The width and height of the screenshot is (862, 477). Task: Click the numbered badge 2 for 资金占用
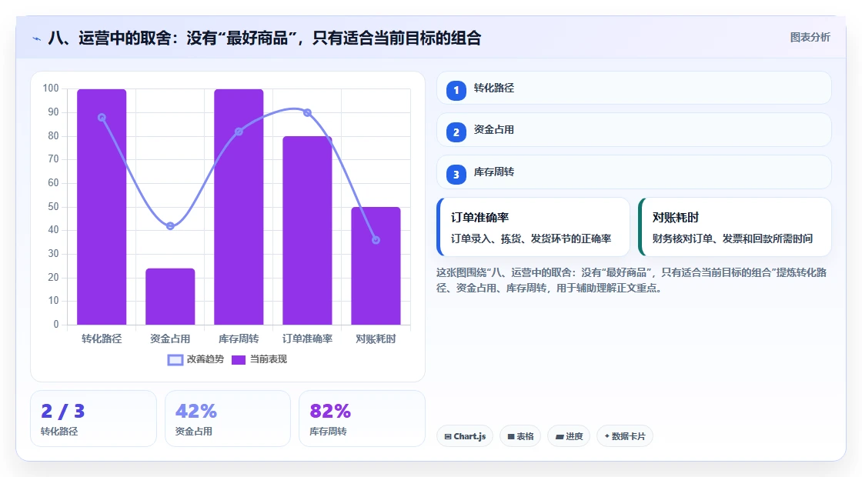456,132
